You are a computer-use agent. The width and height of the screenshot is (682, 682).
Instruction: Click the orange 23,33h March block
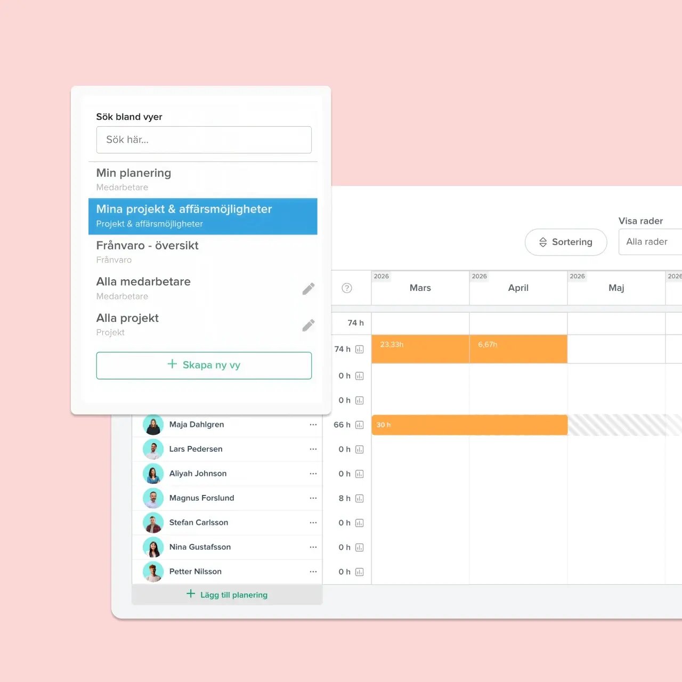[x=420, y=350]
